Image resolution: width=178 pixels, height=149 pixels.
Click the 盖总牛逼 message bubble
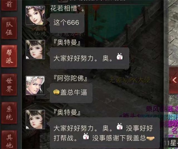pos(71,93)
